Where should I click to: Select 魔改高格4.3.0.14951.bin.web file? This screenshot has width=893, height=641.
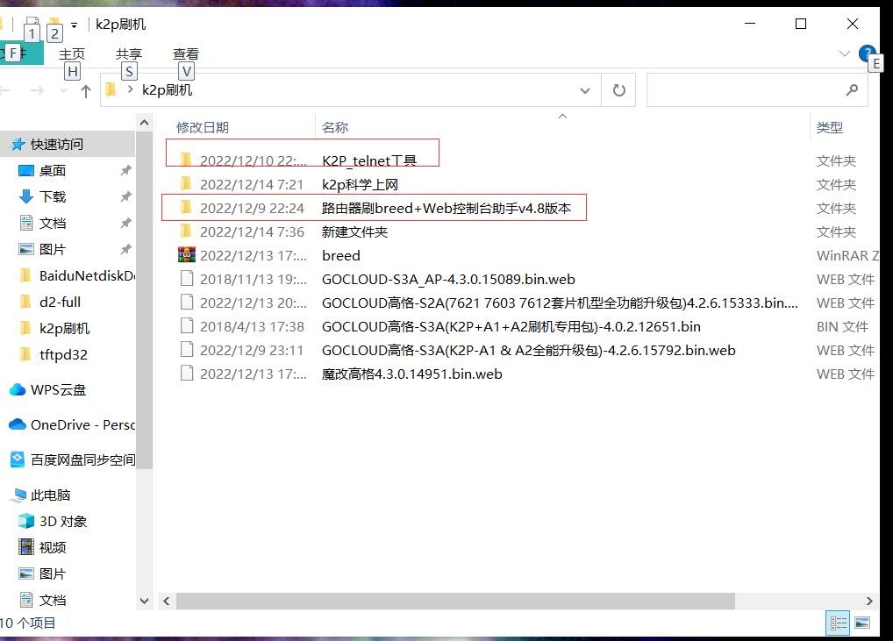click(411, 374)
